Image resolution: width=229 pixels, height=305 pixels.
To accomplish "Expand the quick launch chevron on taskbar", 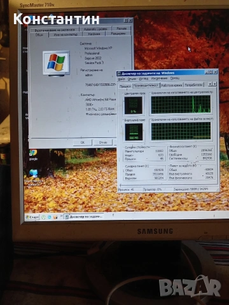I will coord(61,216).
